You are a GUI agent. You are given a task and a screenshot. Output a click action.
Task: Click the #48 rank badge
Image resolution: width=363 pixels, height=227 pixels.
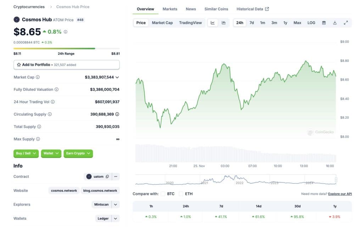coord(80,20)
